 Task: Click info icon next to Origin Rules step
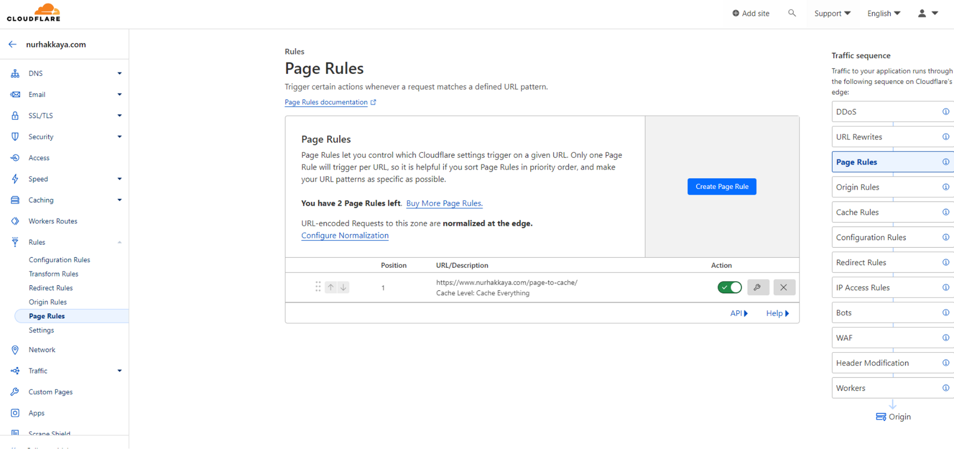coord(945,187)
